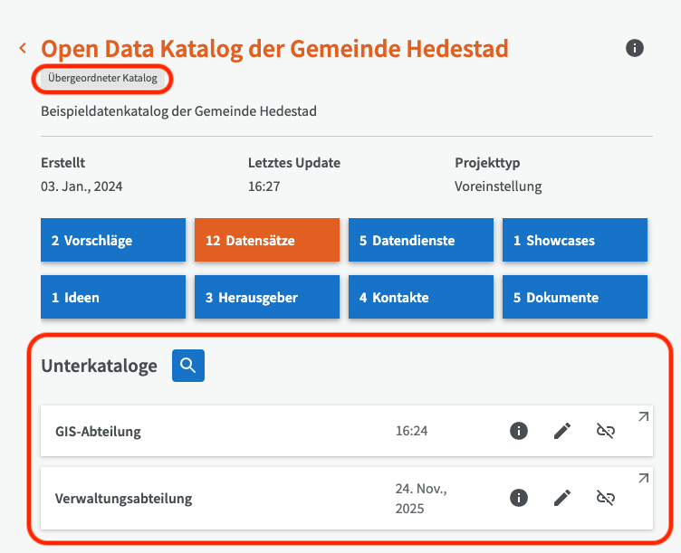Unlink the Verwaltungsabteilung subcatalog
Screen dimensions: 681x553
(606, 498)
